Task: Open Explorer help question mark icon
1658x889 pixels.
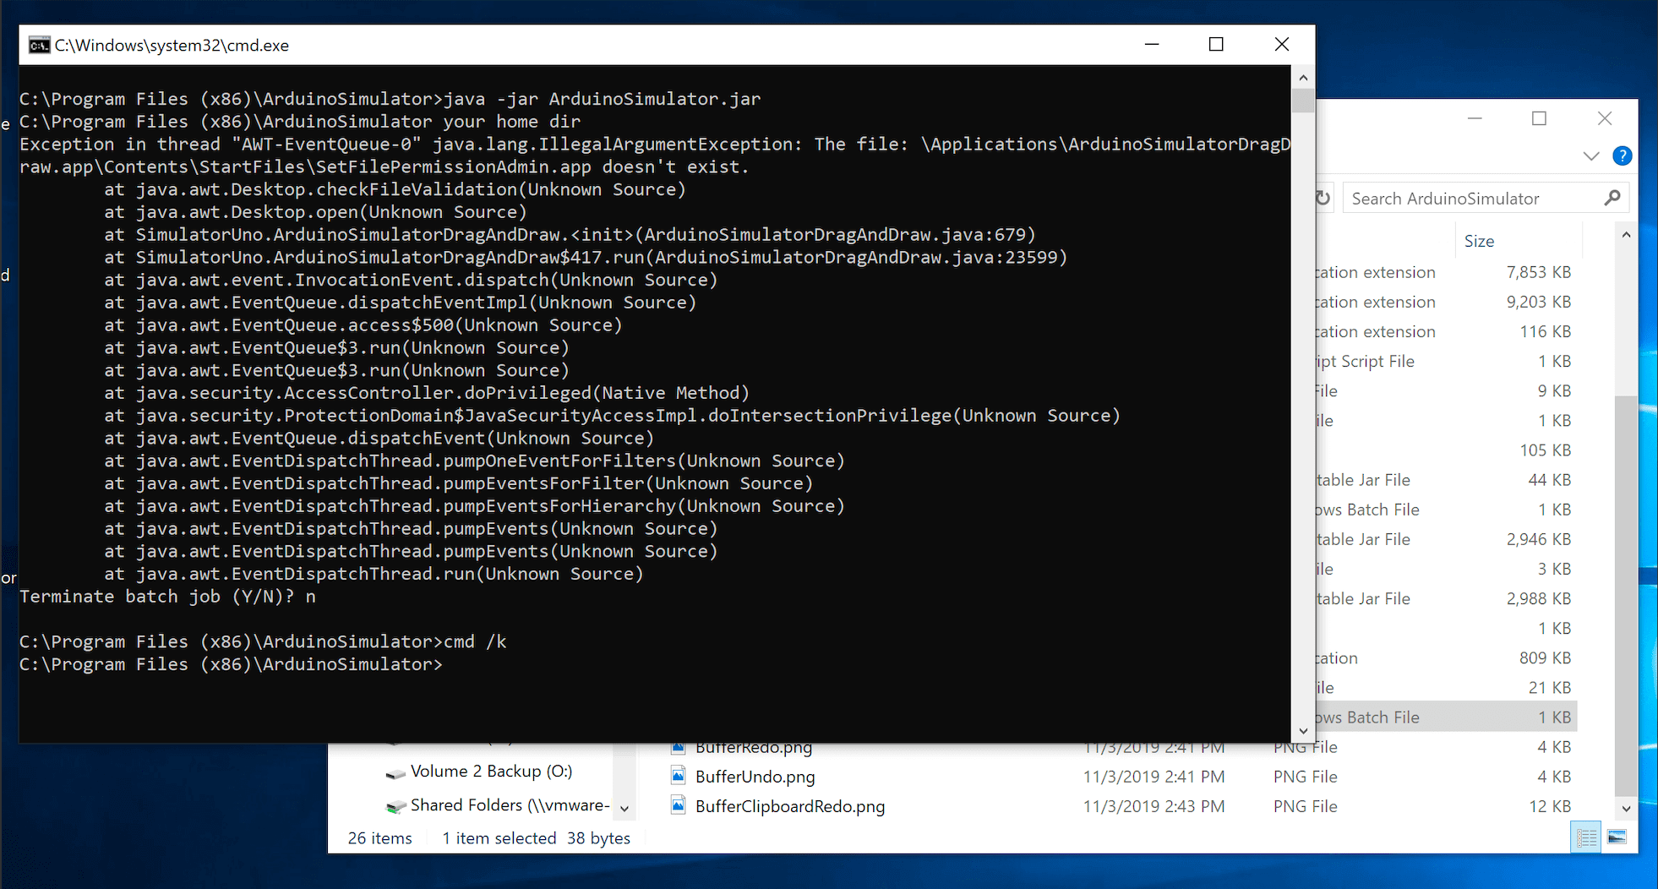Action: pos(1622,155)
